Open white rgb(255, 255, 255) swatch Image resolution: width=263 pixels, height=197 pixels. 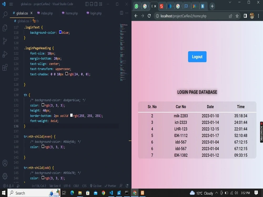pos(72,115)
